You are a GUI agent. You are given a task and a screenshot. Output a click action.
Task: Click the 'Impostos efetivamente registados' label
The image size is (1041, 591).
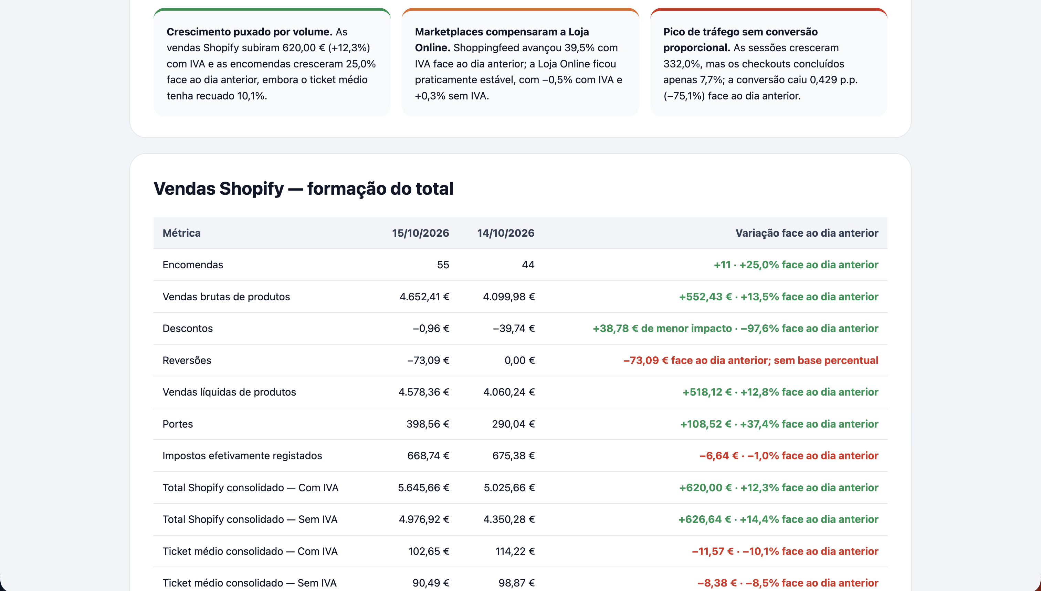coord(242,456)
